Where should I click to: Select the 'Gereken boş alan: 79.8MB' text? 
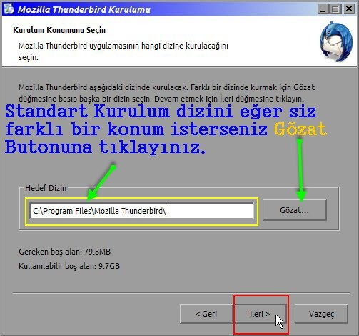click(65, 252)
